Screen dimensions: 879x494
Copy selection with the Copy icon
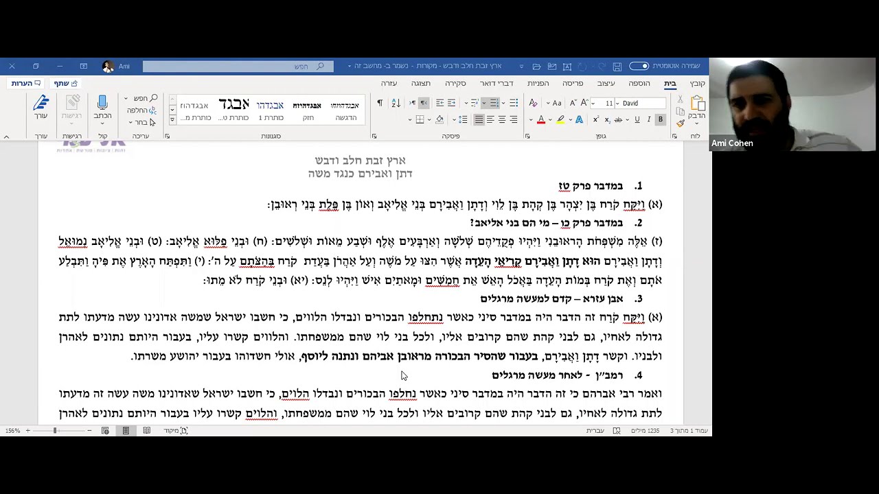click(x=680, y=112)
